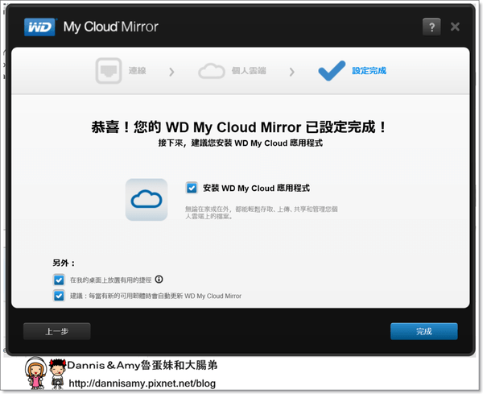Click the info icon beside desktop shortcuts
Screen dimensions: 483x394
pyautogui.click(x=159, y=280)
